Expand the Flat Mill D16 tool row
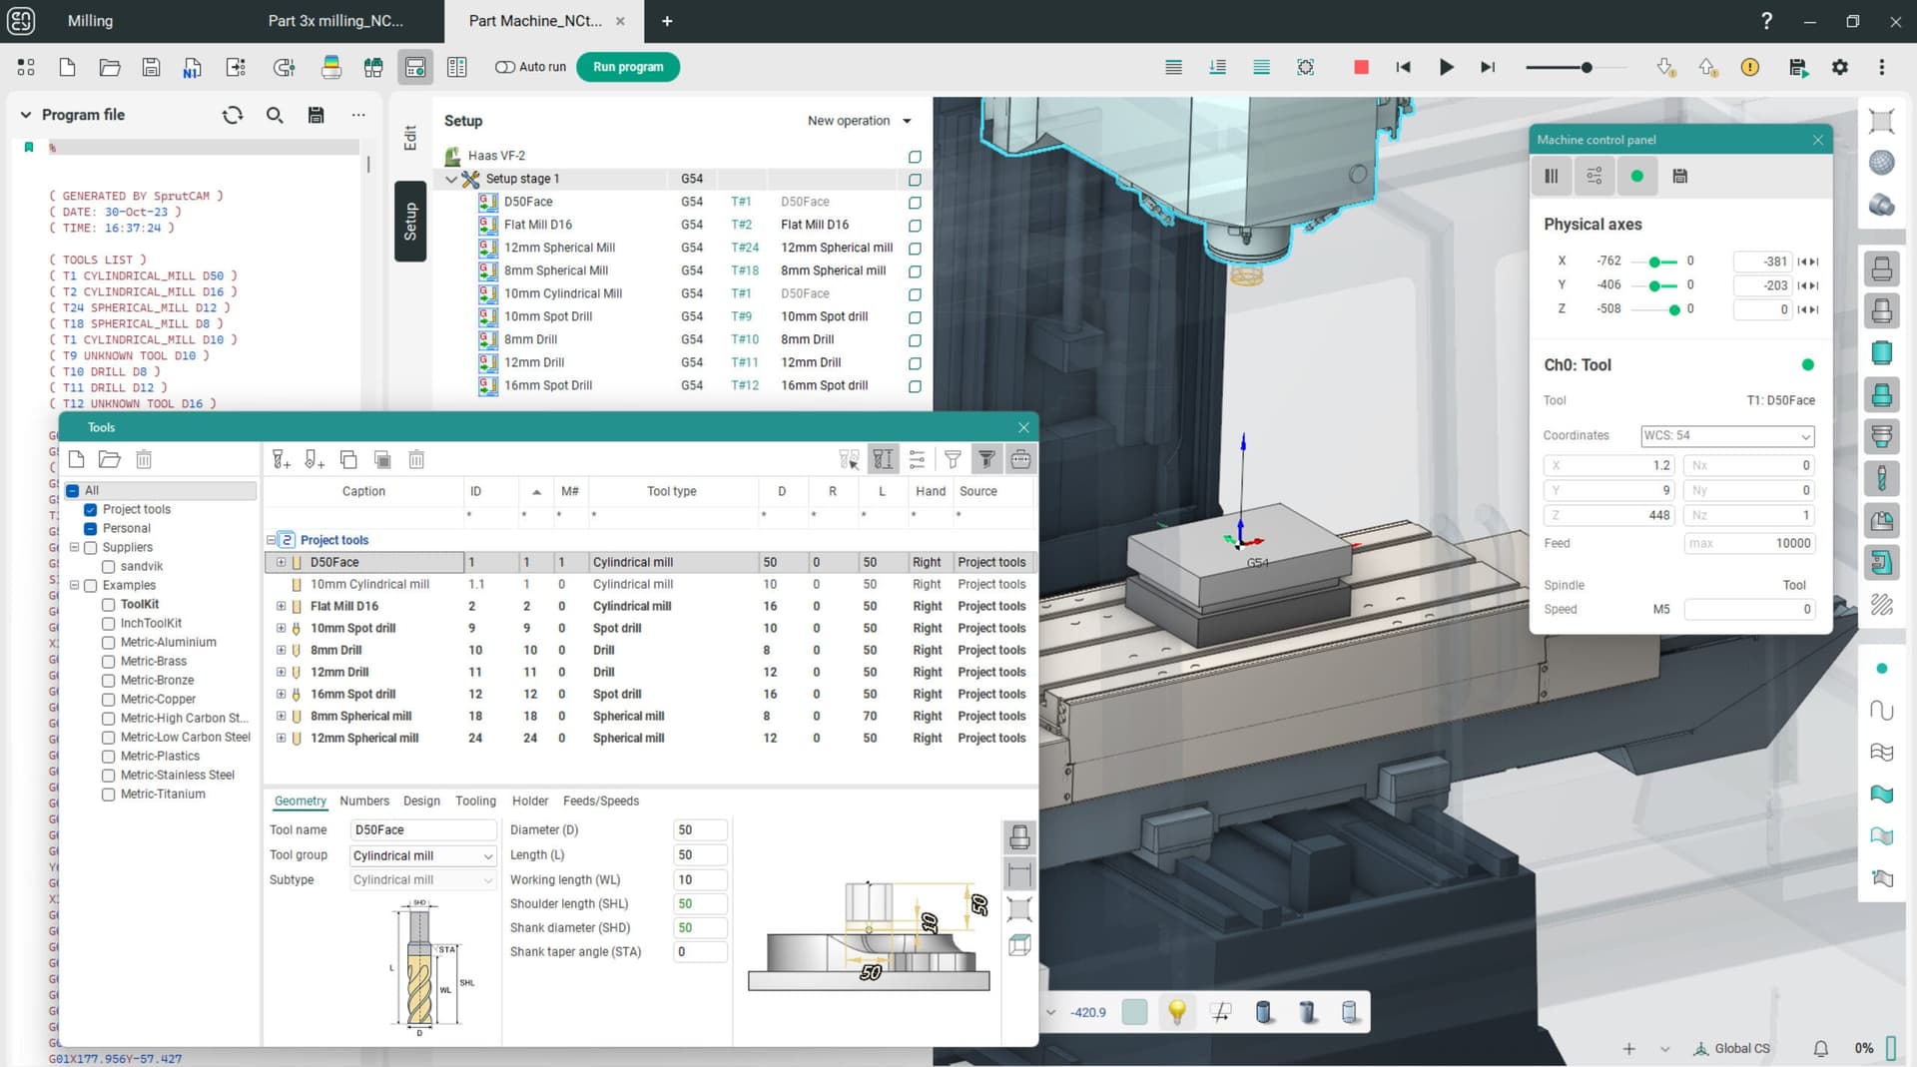1917x1067 pixels. tap(281, 606)
